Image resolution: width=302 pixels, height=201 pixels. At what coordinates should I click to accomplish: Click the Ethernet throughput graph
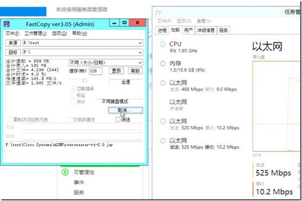(276, 106)
